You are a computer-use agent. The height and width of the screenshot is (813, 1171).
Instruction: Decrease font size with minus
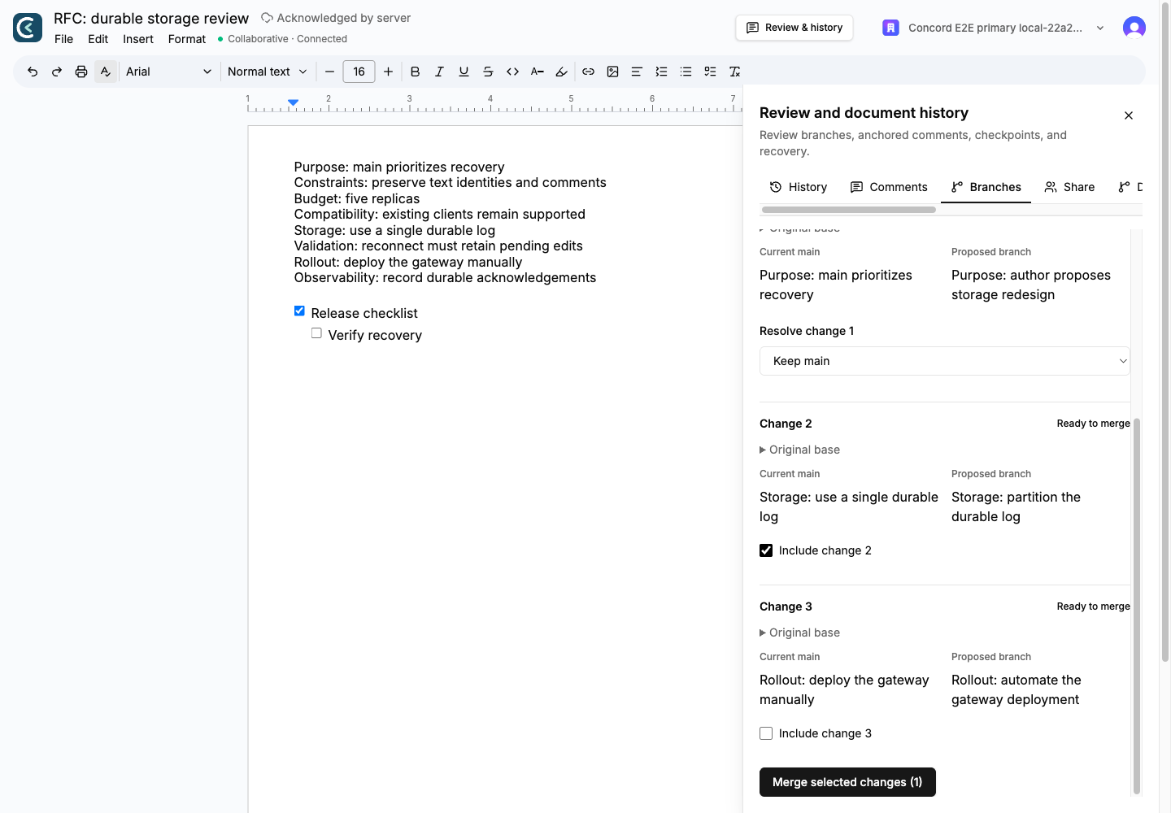coord(329,72)
